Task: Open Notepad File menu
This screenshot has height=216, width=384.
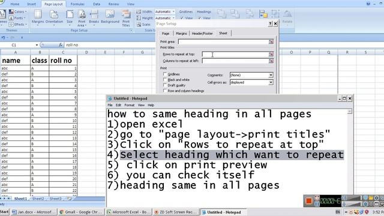Action: 110,105
